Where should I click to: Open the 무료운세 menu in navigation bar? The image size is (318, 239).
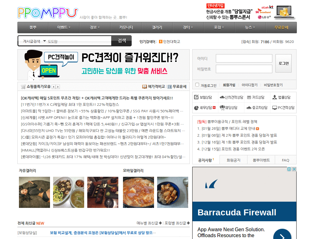pyautogui.click(x=281, y=27)
